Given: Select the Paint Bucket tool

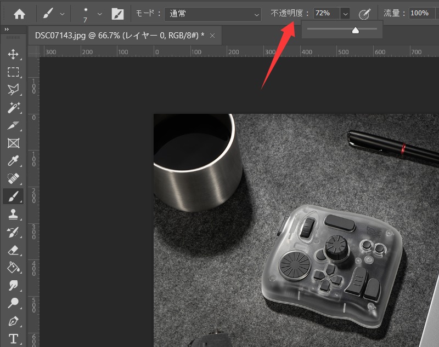Looking at the screenshot, I should tap(13, 268).
